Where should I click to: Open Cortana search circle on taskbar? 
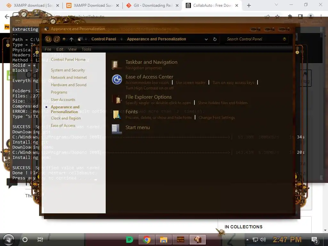pos(25,240)
